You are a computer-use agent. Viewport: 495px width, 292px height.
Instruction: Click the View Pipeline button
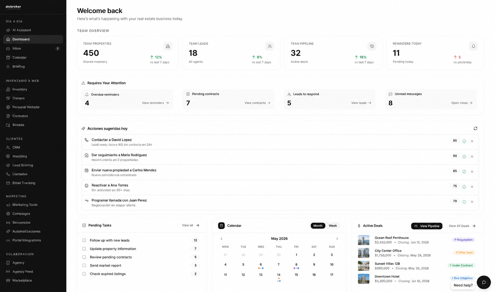point(427,226)
